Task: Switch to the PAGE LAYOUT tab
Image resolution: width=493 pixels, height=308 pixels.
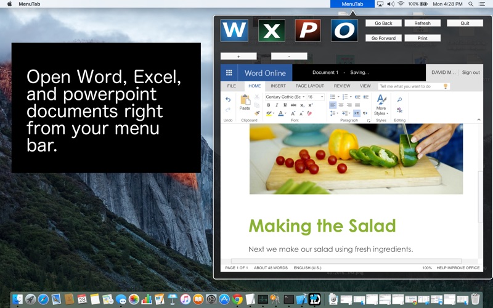Action: pos(310,86)
